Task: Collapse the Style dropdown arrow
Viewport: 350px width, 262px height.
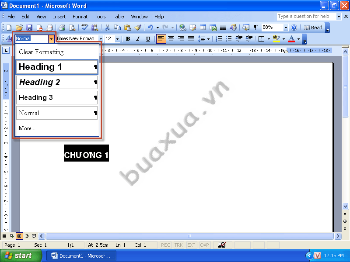Action: [51, 39]
